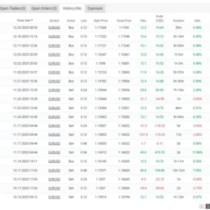
Task: Open EURUSD link in the 11.17.2025 0.96-lot row
Action: click(x=54, y=152)
